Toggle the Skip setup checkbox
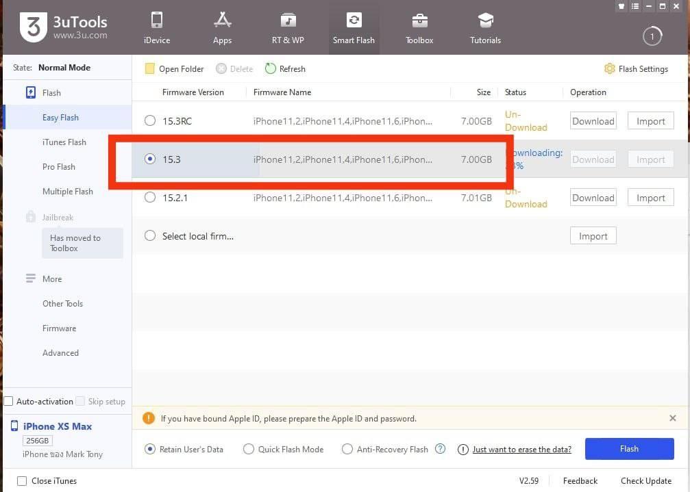690x492 pixels. click(80, 401)
